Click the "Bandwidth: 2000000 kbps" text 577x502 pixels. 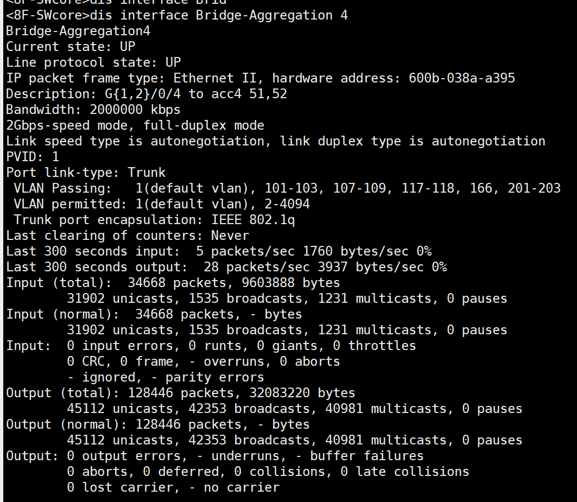(93, 110)
